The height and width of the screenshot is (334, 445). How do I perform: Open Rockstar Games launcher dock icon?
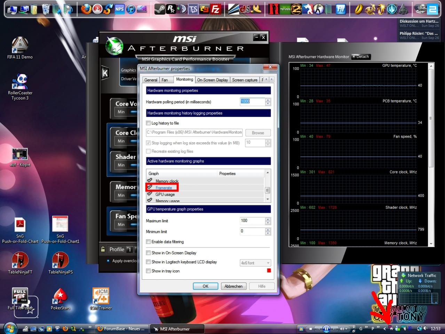170,9
